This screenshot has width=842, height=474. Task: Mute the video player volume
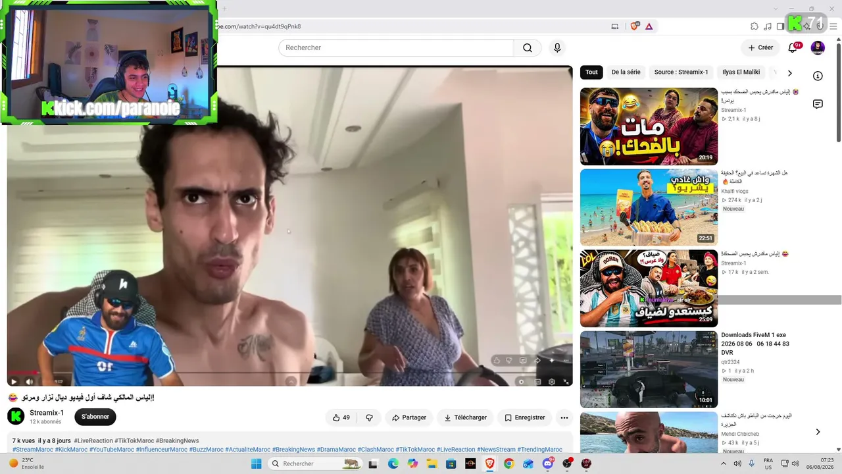pyautogui.click(x=30, y=381)
